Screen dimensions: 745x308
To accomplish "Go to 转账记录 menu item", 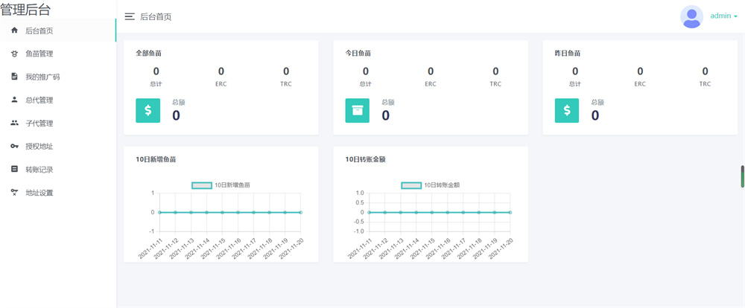I will tap(39, 170).
